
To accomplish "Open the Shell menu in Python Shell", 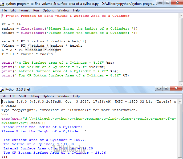I will tap(23, 96).
